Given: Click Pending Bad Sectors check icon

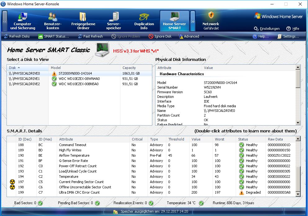Looking at the screenshot, I should coord(97,203).
